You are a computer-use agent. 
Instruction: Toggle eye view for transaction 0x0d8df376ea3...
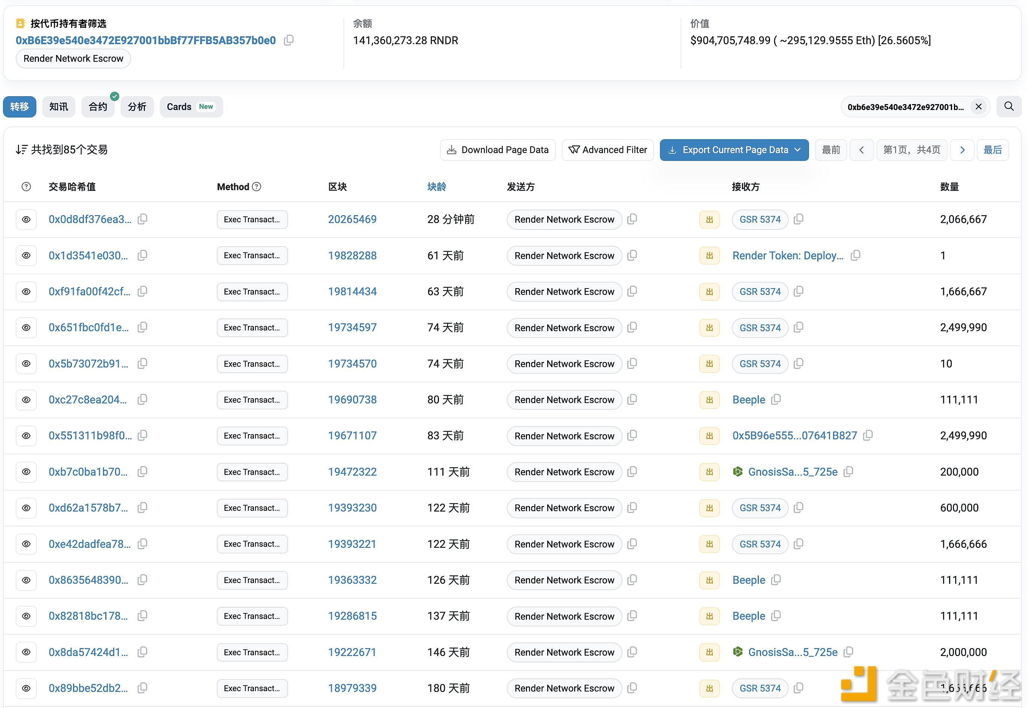coord(26,220)
